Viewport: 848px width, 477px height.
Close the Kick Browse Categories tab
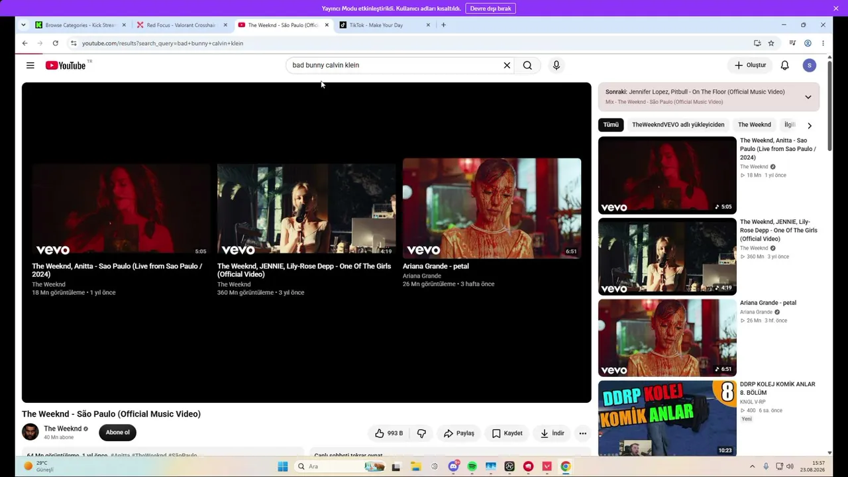tap(124, 25)
